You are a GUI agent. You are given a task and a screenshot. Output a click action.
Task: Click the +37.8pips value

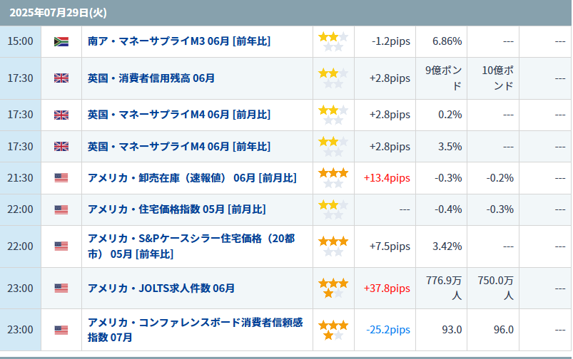coord(387,288)
